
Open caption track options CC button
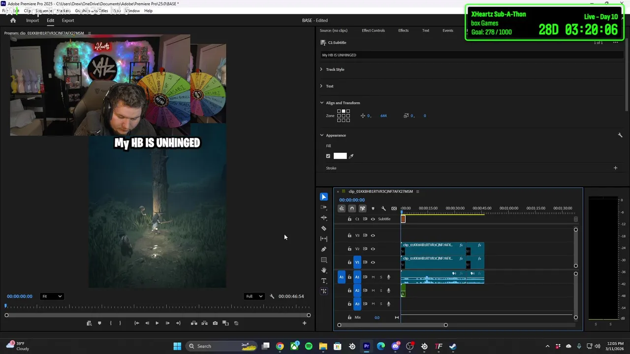tap(394, 208)
